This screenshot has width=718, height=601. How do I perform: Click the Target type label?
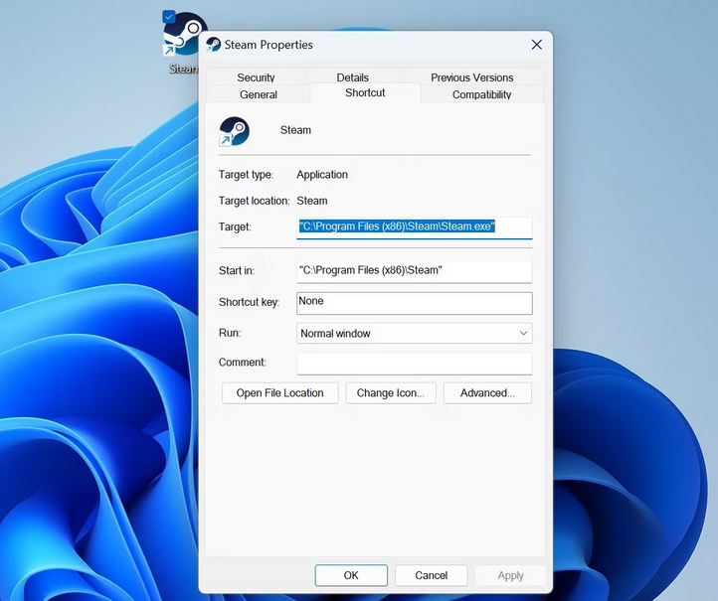[x=246, y=175]
